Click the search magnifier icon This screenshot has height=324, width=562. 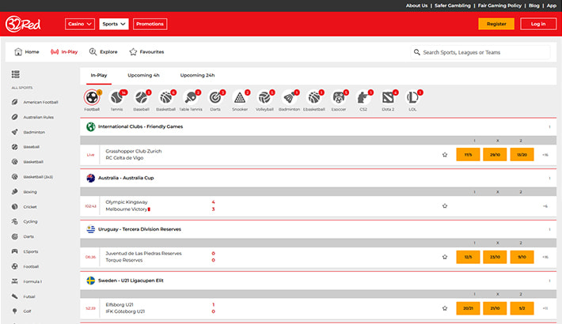click(417, 52)
